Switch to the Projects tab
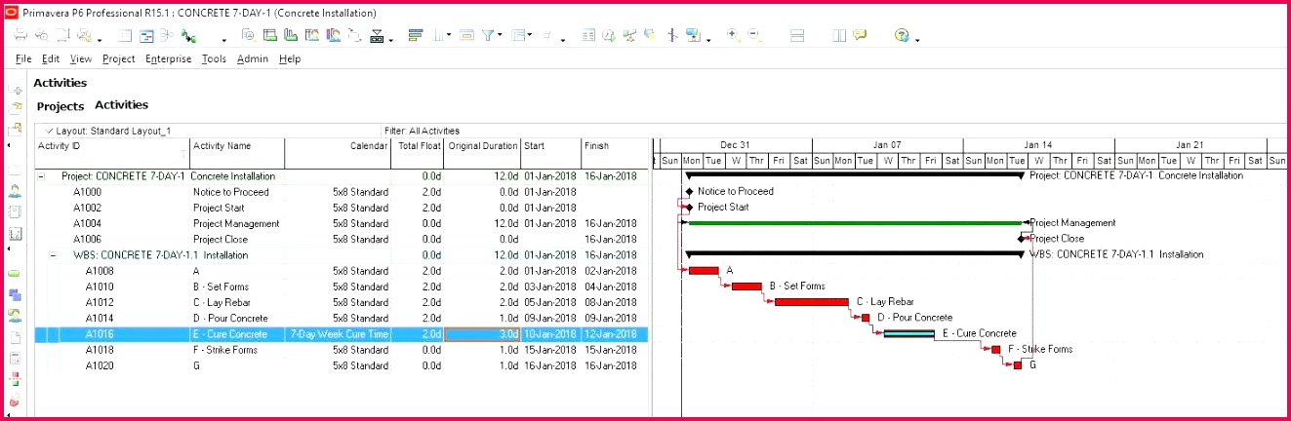 61,106
